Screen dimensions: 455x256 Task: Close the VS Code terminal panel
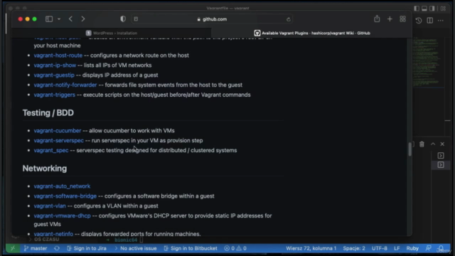[x=442, y=144]
